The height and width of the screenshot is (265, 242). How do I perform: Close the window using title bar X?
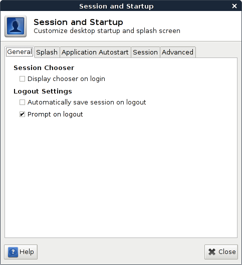234,6
